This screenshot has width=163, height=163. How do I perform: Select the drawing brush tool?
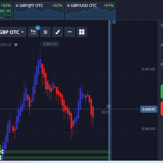[57, 32]
